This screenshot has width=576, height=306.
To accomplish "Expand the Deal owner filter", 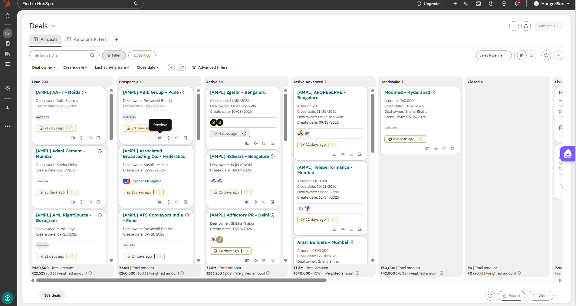I will (44, 67).
